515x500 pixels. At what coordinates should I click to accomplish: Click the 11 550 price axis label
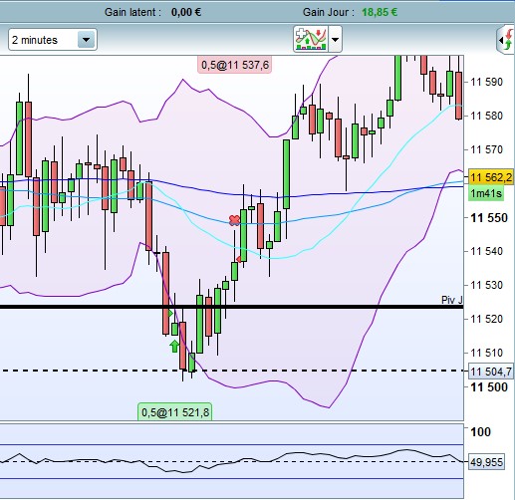[x=489, y=218]
